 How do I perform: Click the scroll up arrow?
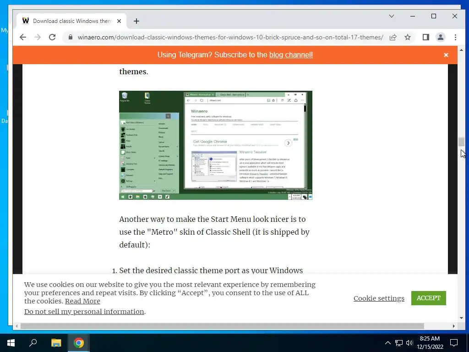pos(461,50)
